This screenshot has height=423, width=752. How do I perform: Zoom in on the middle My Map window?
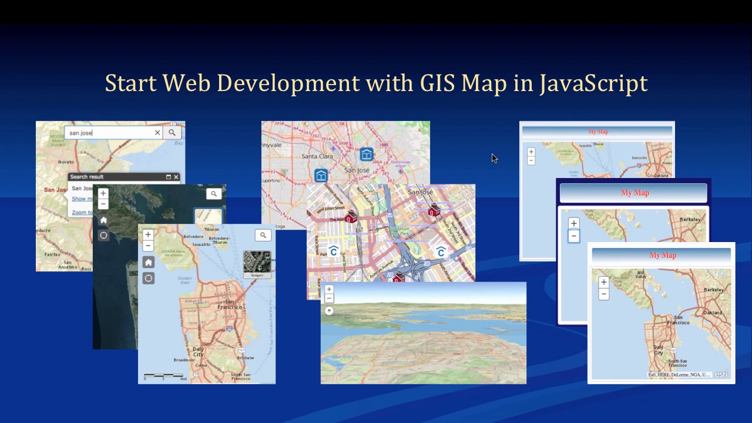click(574, 223)
